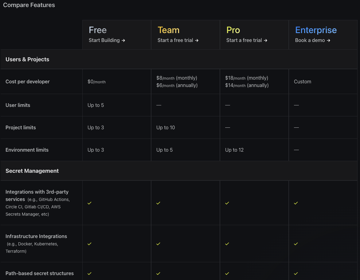This screenshot has height=280, width=360.
Task: Click Free checkmark for Infrastructure Integrations
Action: [x=90, y=244]
